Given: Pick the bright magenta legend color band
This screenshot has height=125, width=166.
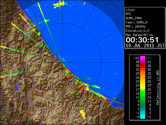Looking at the screenshot, I should point(143,58).
